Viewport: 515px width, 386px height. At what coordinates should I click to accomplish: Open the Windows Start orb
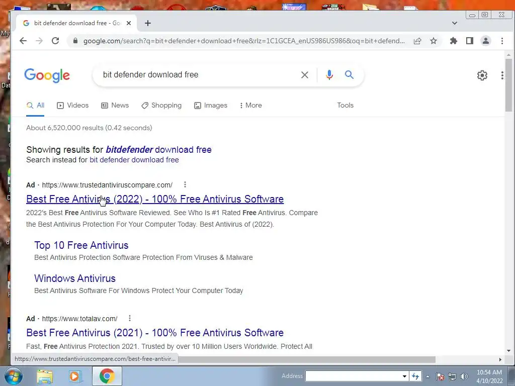point(13,376)
